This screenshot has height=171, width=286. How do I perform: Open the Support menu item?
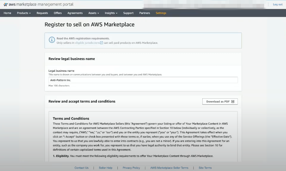pos(128,13)
